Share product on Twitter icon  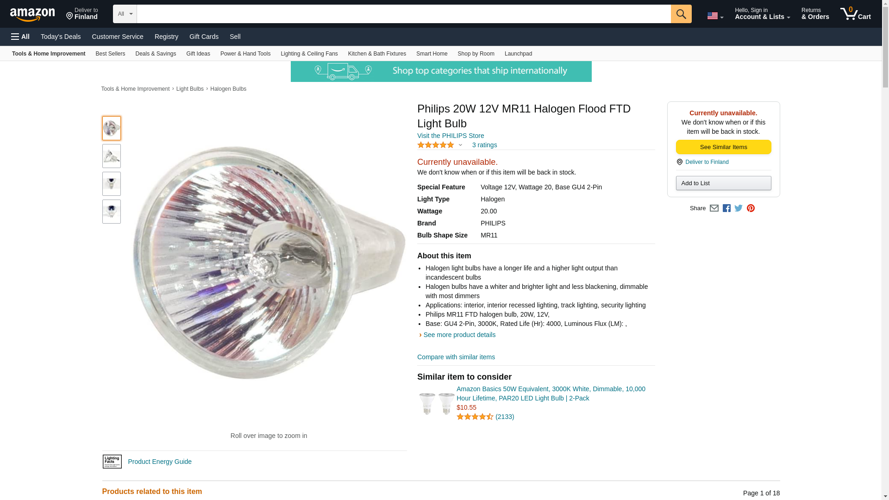click(739, 208)
